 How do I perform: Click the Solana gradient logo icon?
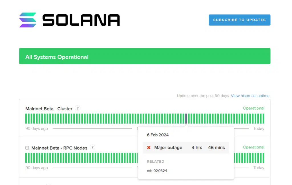coord(28,20)
